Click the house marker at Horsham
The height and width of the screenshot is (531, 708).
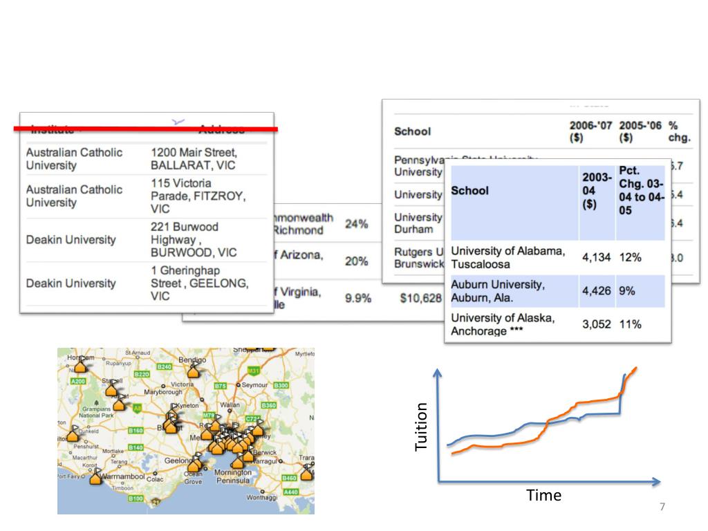pyautogui.click(x=80, y=365)
